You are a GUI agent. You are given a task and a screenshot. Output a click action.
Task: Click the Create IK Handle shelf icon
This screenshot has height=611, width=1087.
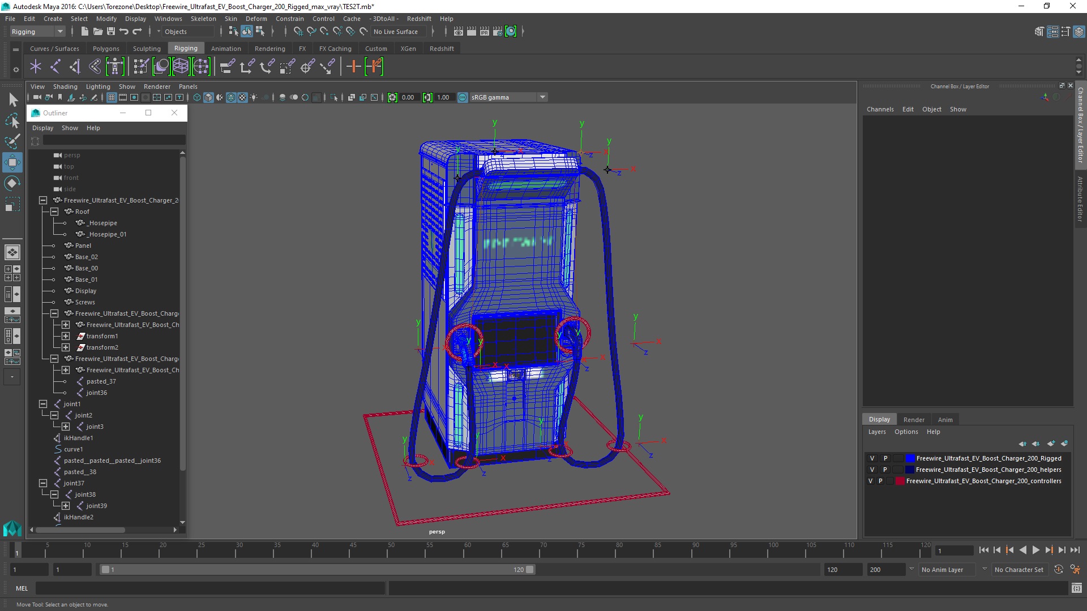click(x=75, y=67)
